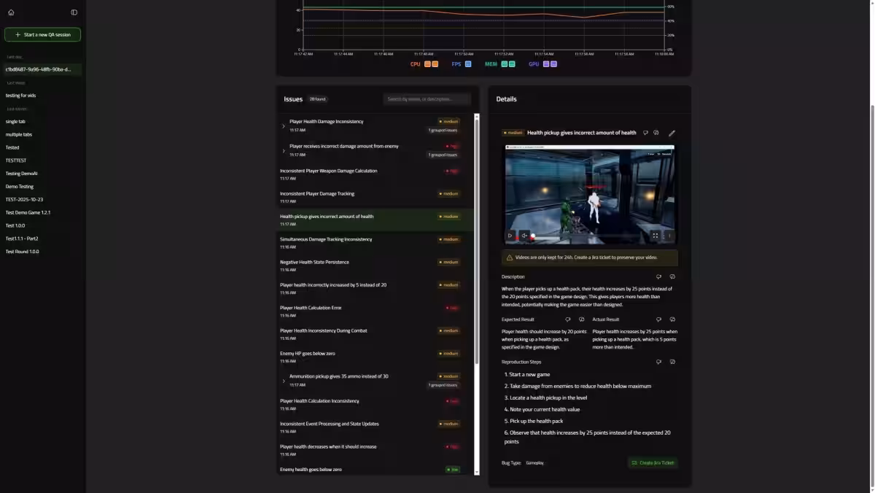
Task: Click the issues search input field
Action: (427, 99)
